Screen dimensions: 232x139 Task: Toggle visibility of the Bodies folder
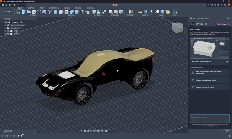[x=8, y=34]
